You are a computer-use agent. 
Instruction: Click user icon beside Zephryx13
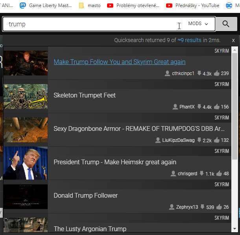pos(172,207)
